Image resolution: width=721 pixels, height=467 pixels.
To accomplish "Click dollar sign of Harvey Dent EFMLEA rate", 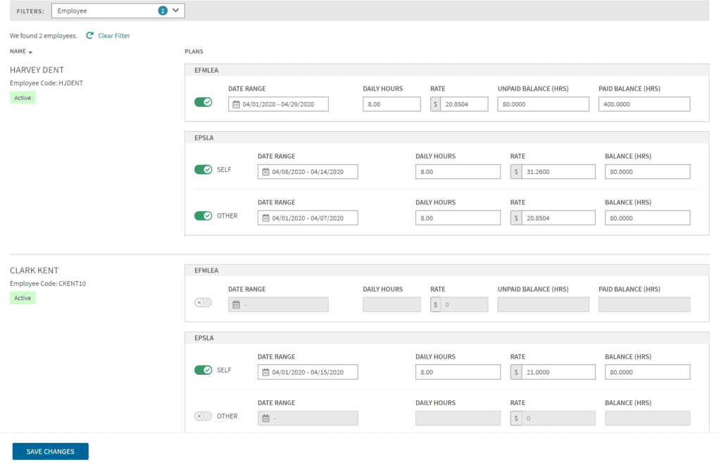I will click(x=435, y=104).
